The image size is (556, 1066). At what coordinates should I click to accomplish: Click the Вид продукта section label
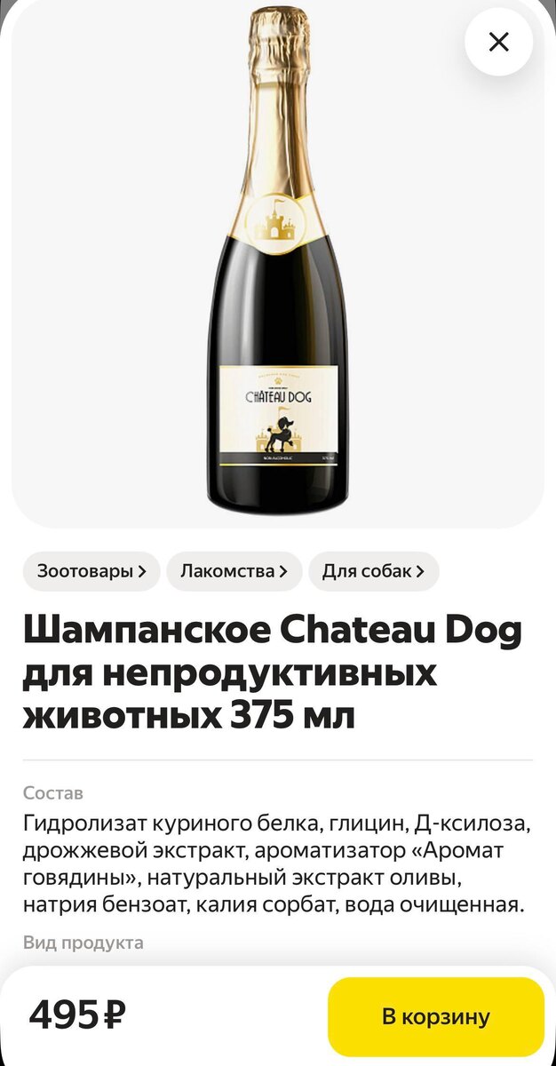[x=83, y=943]
